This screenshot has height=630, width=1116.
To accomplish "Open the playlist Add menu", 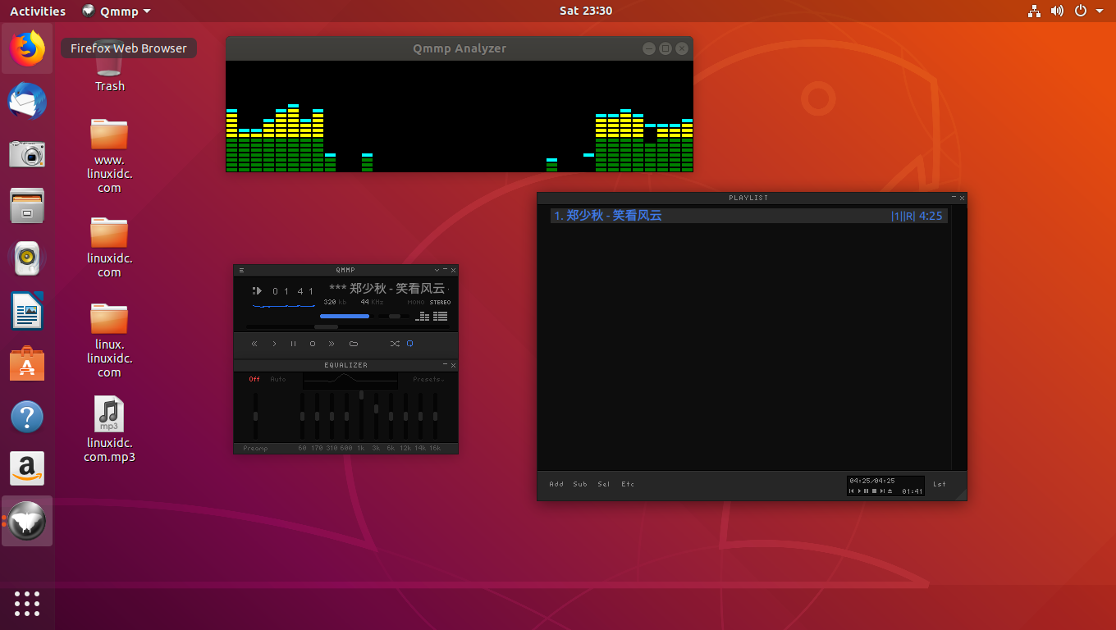I will click(x=556, y=484).
